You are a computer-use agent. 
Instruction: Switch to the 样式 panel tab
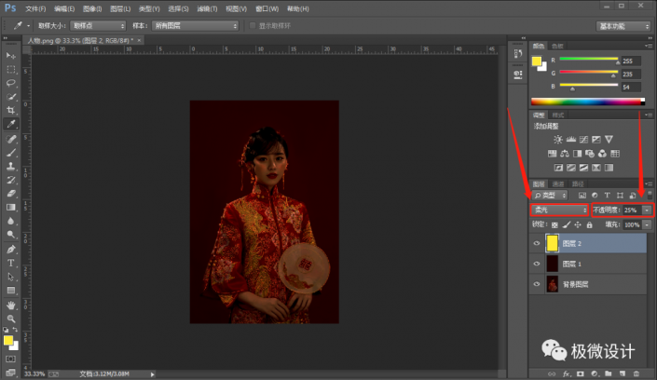pos(557,115)
